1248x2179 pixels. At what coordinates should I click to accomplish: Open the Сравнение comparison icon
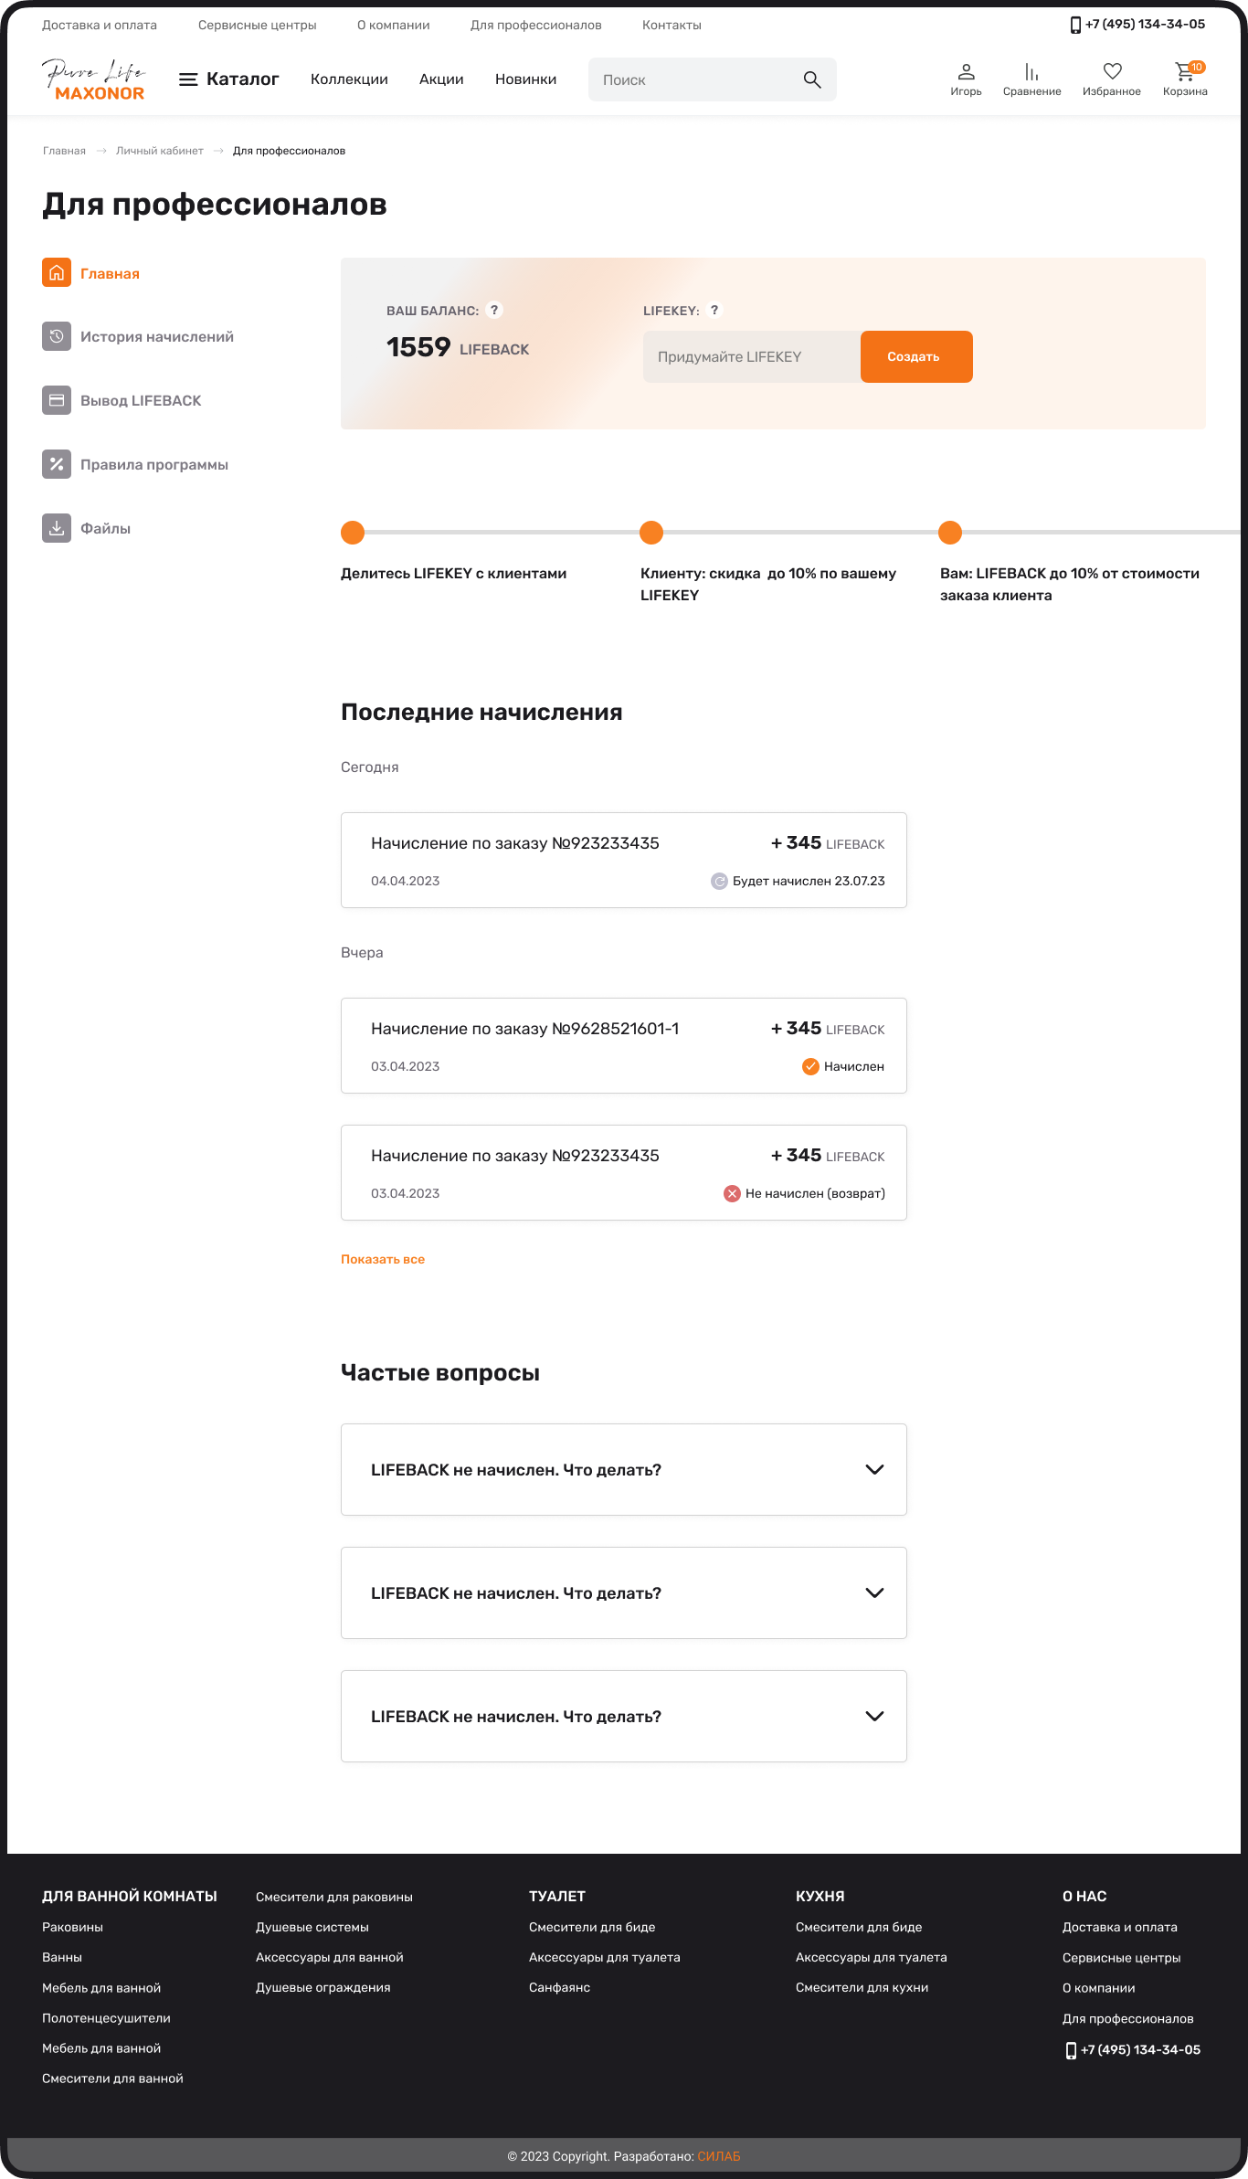click(1031, 70)
